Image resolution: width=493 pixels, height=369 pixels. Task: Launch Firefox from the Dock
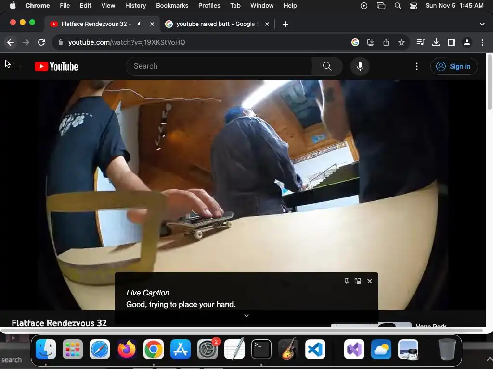(x=127, y=349)
